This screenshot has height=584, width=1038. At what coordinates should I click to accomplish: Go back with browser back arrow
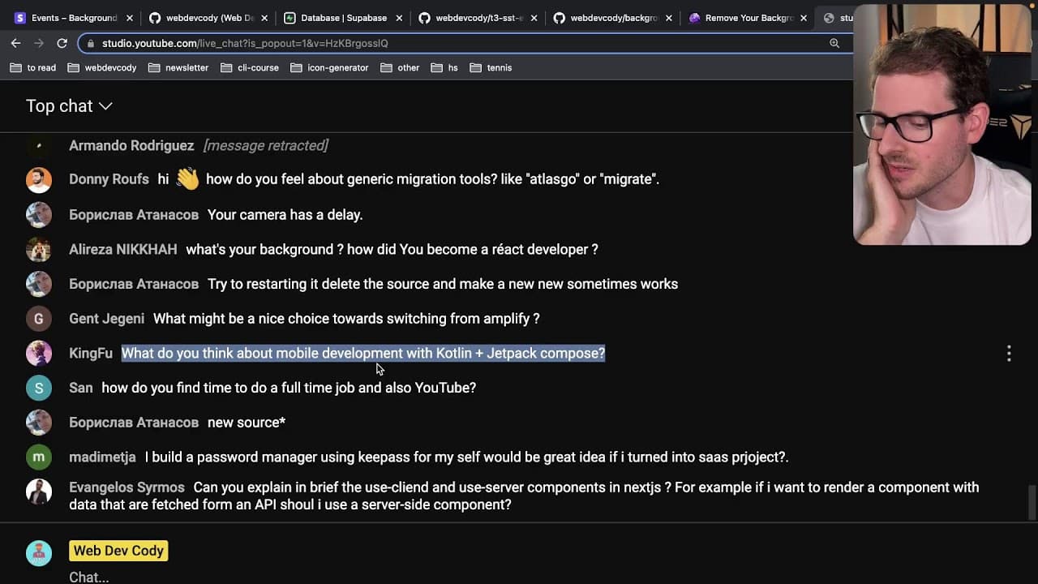[15, 43]
